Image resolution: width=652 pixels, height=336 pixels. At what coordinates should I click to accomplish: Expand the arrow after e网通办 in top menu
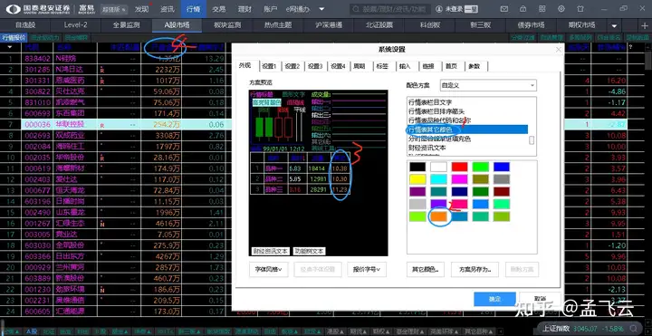(x=321, y=9)
